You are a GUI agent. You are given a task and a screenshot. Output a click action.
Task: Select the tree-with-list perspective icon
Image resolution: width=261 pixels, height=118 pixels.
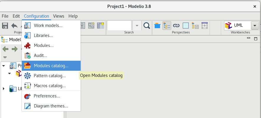click(x=195, y=26)
